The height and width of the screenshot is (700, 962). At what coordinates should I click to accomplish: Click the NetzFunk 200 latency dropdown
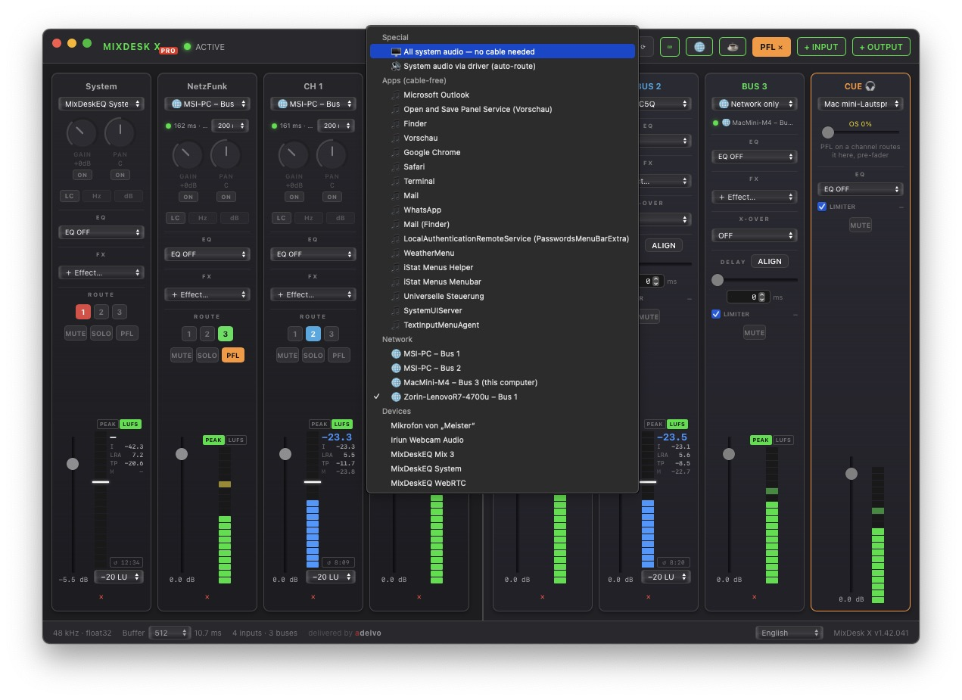point(231,126)
